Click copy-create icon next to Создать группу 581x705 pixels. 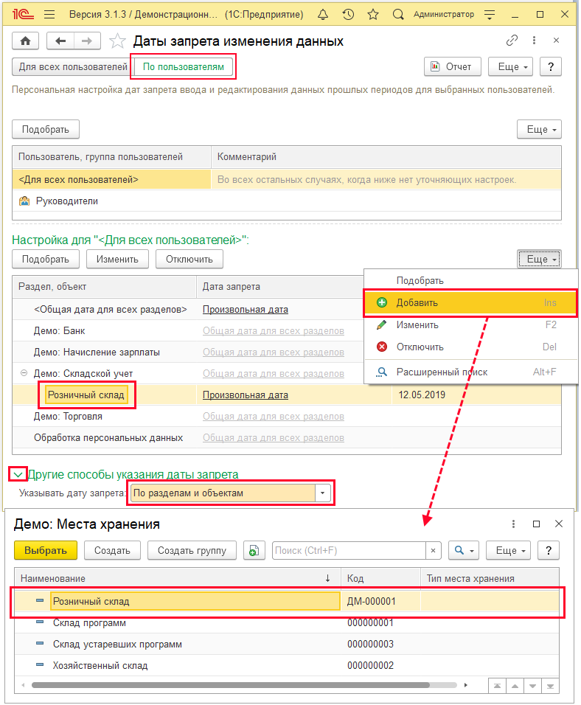click(254, 550)
